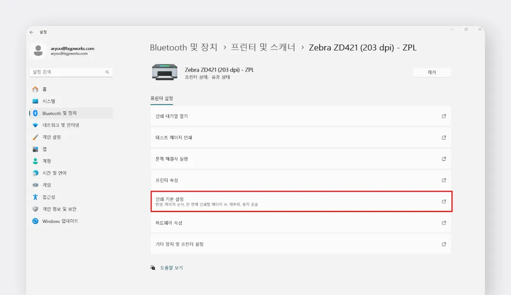The width and height of the screenshot is (511, 295).
Task: Open 시간 및 언어 in the sidebar
Action: pos(71,173)
